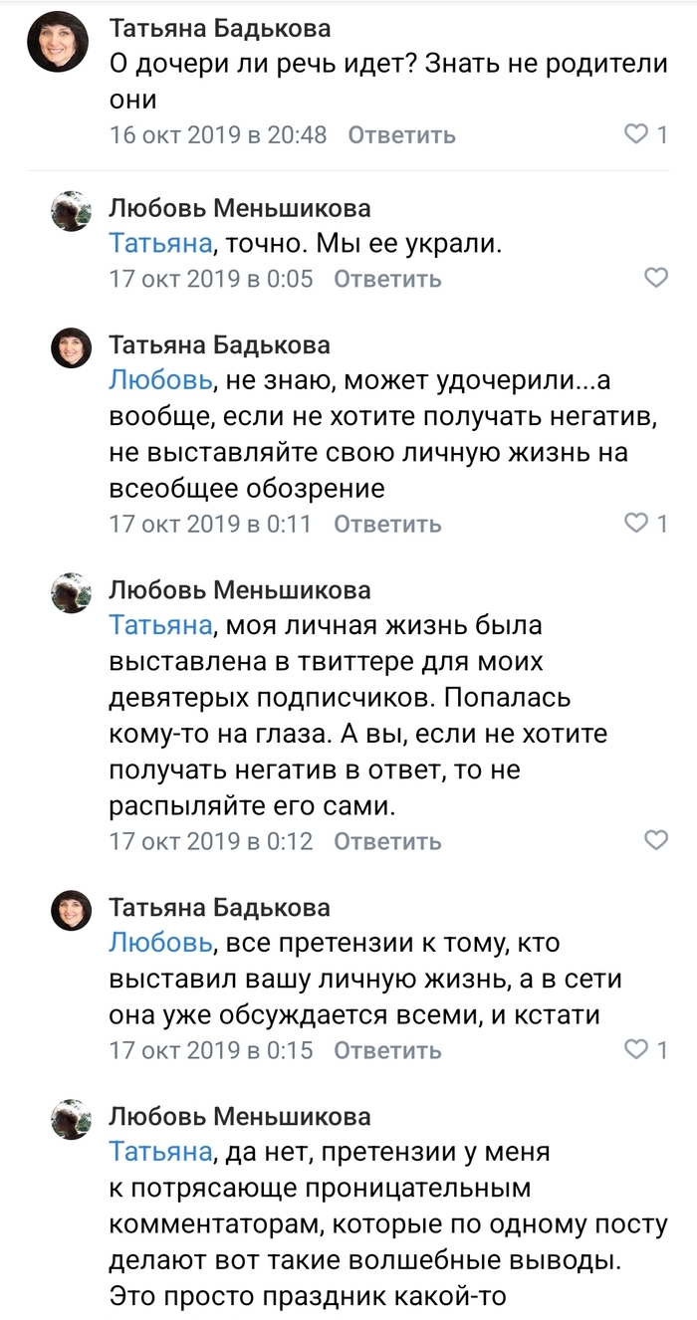Open the 'Татьяна' mention in 'точно. Мы ее украли'
This screenshot has height=1320, width=697.
tap(160, 243)
